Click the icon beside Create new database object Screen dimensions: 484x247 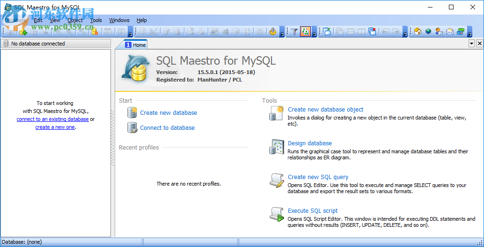[x=276, y=113]
